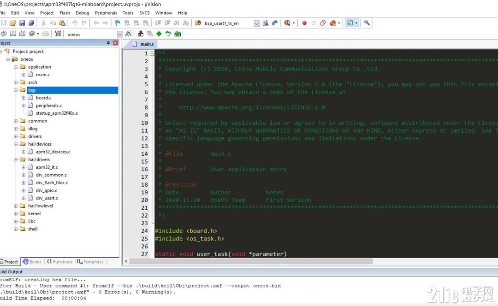The height and width of the screenshot is (306, 498).
Task: Open the breakpoint options dropdown arrow
Action: pos(339,23)
